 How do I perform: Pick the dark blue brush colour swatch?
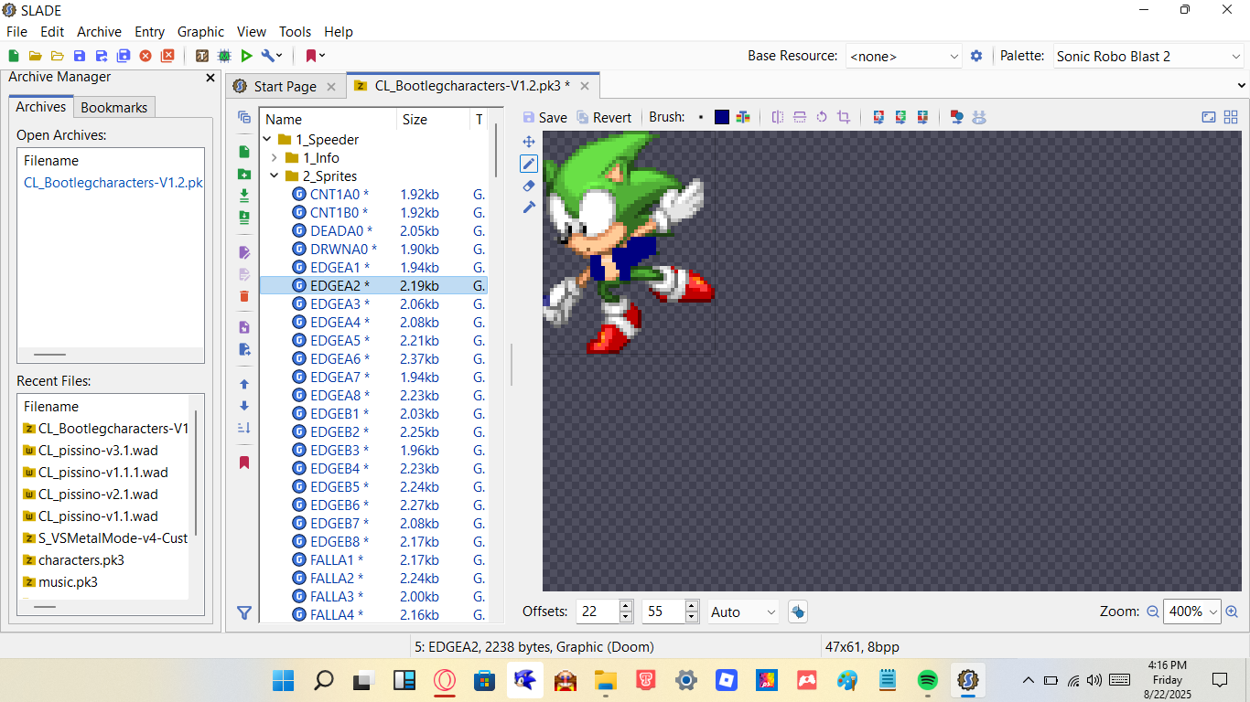tap(722, 117)
